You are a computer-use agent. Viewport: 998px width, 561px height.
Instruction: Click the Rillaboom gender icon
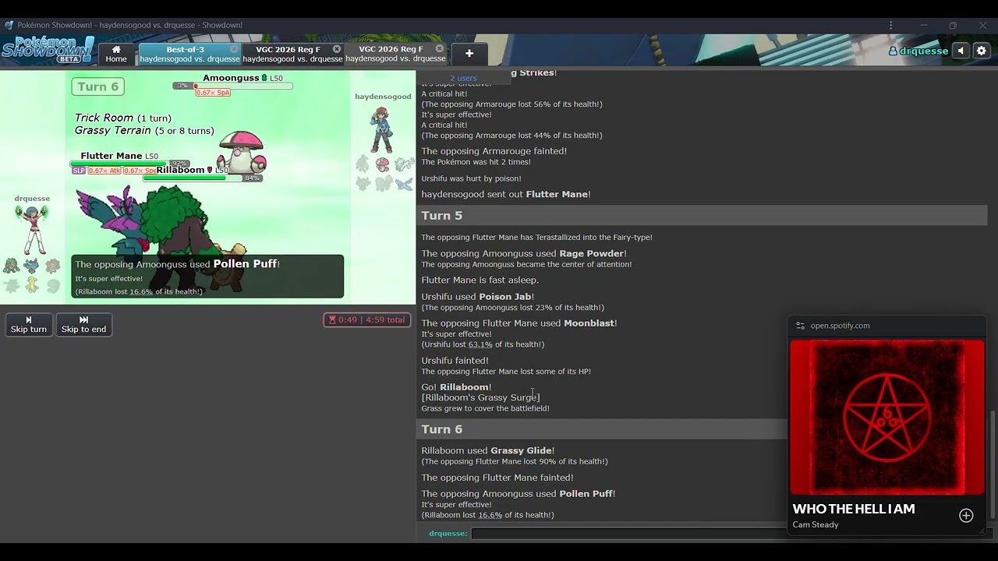209,170
